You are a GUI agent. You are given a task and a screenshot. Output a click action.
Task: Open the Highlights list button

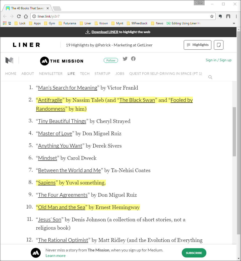click(198, 45)
